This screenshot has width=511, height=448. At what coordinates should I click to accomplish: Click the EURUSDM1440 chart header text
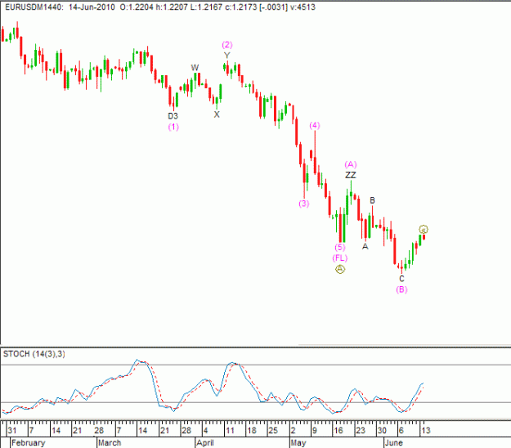tap(160, 7)
